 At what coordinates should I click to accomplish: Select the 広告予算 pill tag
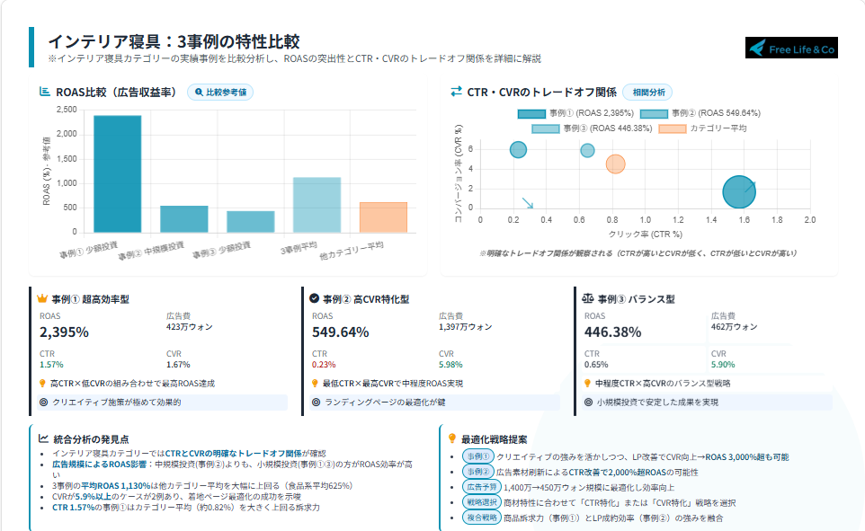477,487
